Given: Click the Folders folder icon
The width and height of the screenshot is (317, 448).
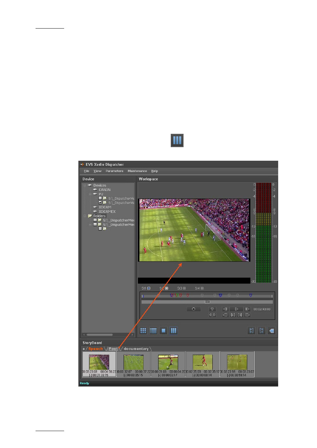Looking at the screenshot, I should pos(90,216).
